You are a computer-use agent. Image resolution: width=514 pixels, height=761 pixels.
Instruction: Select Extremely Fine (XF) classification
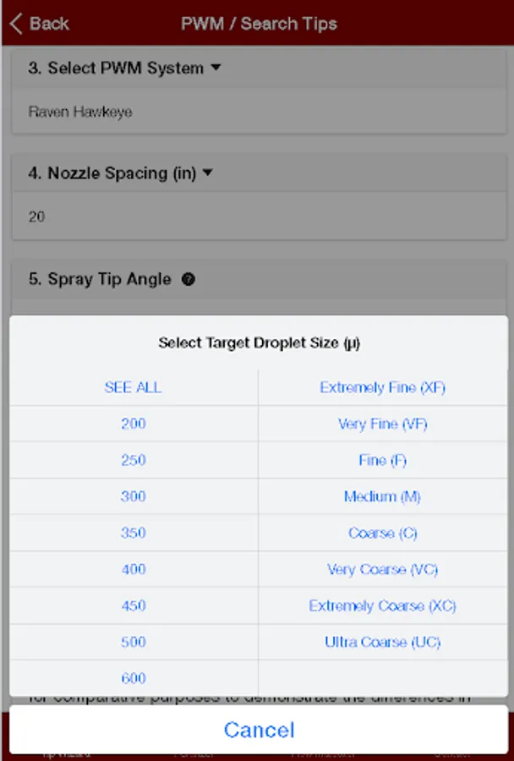pos(383,387)
